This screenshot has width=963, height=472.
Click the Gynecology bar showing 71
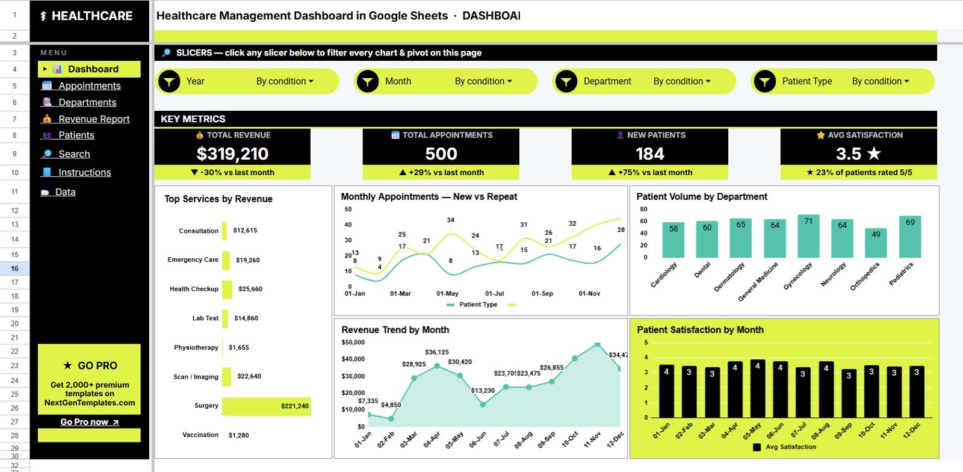tap(808, 237)
